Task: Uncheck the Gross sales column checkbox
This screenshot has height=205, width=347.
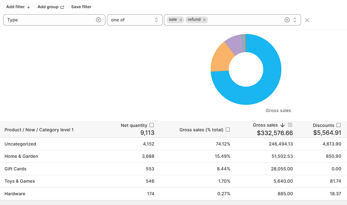Action: [x=290, y=125]
